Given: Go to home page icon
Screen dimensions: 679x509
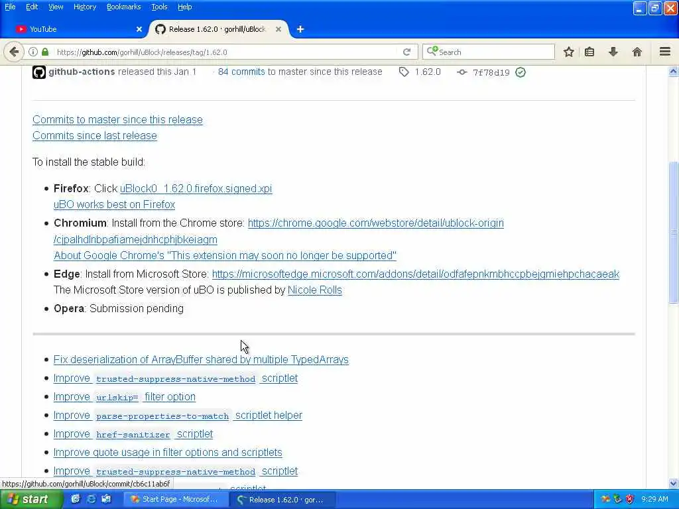Looking at the screenshot, I should [637, 52].
